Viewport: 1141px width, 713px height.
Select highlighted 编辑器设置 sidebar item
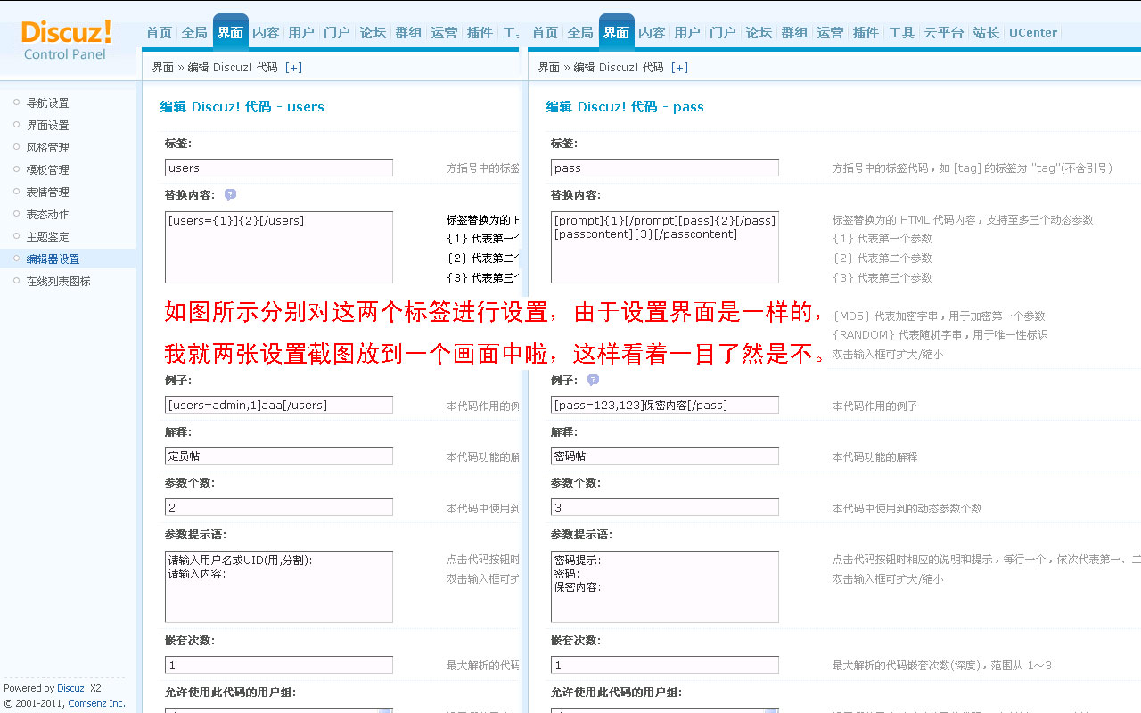[x=53, y=259]
